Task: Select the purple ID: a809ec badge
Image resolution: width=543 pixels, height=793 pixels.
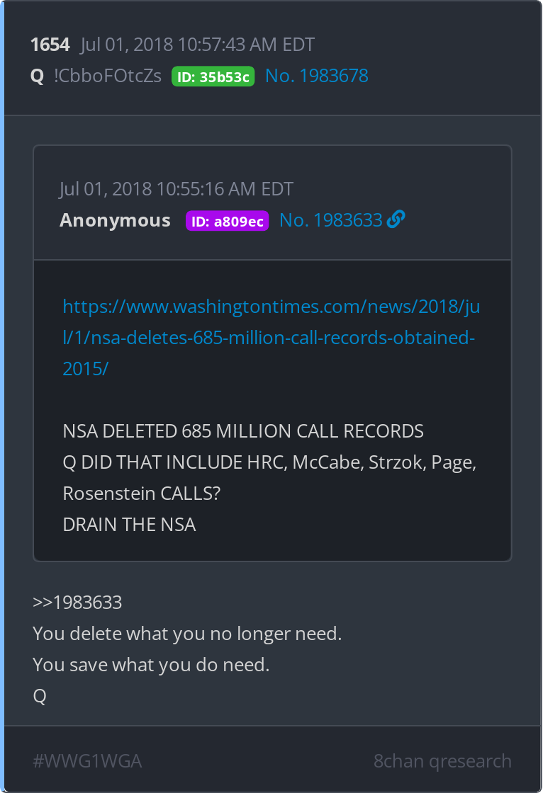Action: (227, 221)
